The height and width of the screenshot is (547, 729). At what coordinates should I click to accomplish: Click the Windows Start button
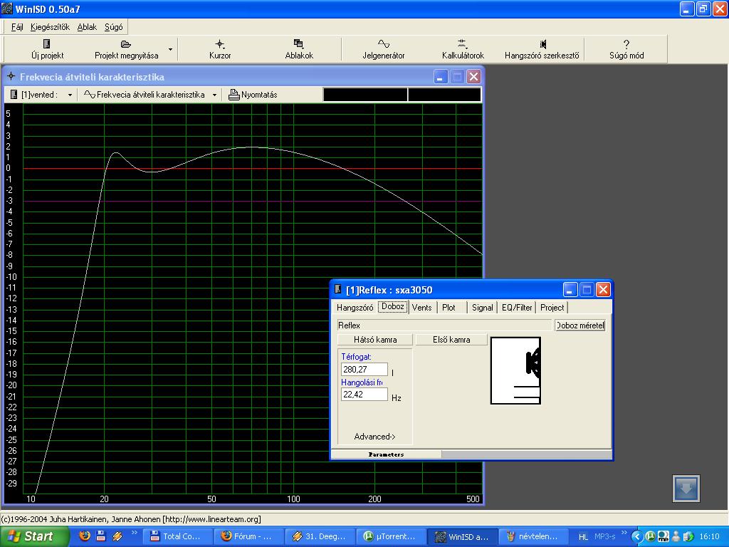(x=34, y=536)
